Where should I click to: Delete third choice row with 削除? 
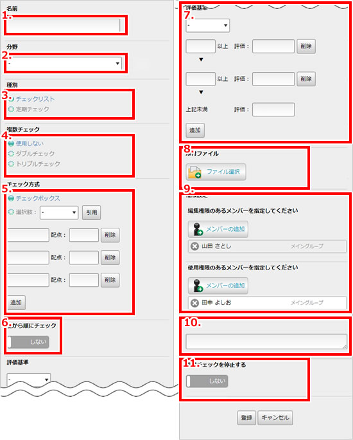(x=110, y=280)
